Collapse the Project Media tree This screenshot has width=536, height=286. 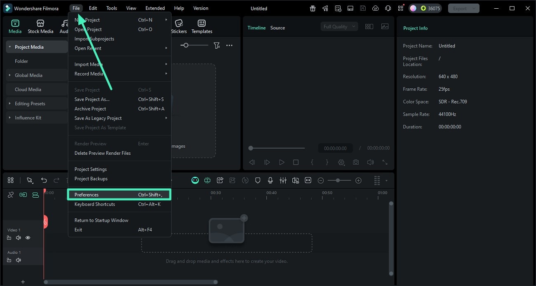pyautogui.click(x=10, y=47)
